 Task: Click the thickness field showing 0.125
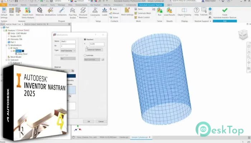(97, 44)
